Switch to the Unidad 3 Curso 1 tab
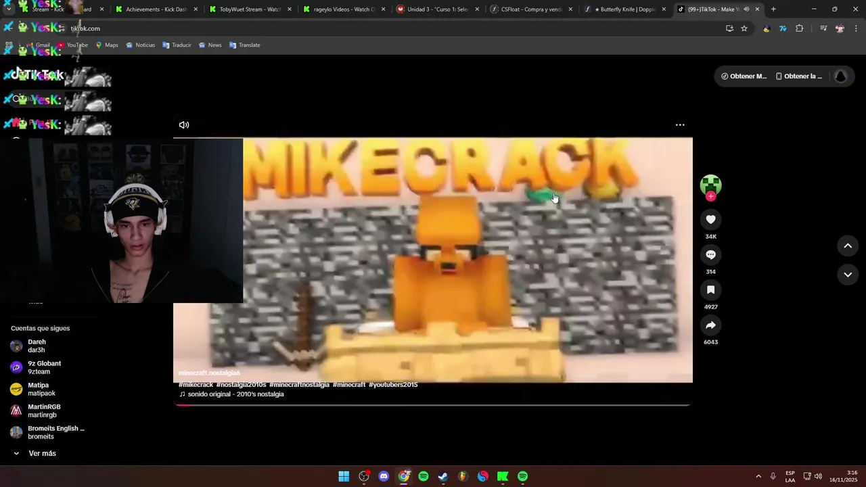Viewport: 866px width, 487px height. pos(437,9)
